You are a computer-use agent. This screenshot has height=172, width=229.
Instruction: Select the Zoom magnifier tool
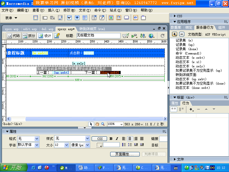pyautogui.click(x=103, y=124)
